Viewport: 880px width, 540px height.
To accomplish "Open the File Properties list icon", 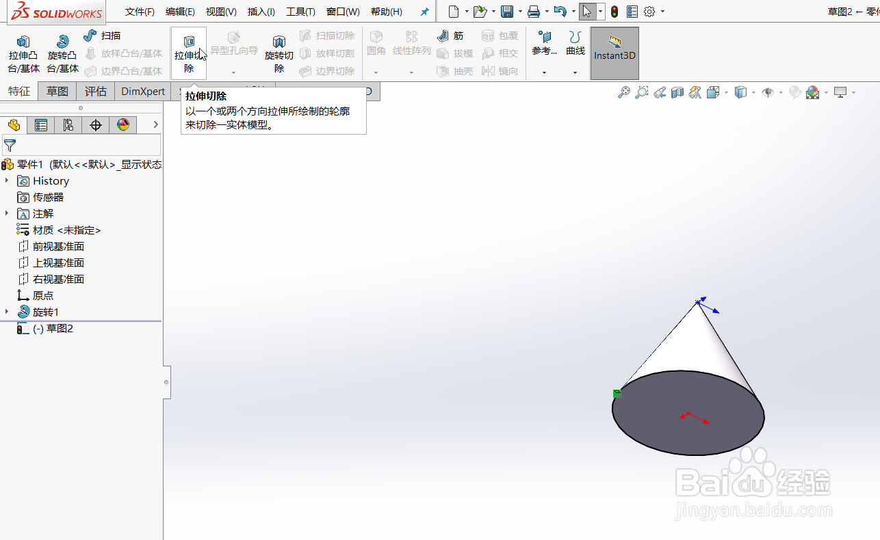I will [x=632, y=12].
